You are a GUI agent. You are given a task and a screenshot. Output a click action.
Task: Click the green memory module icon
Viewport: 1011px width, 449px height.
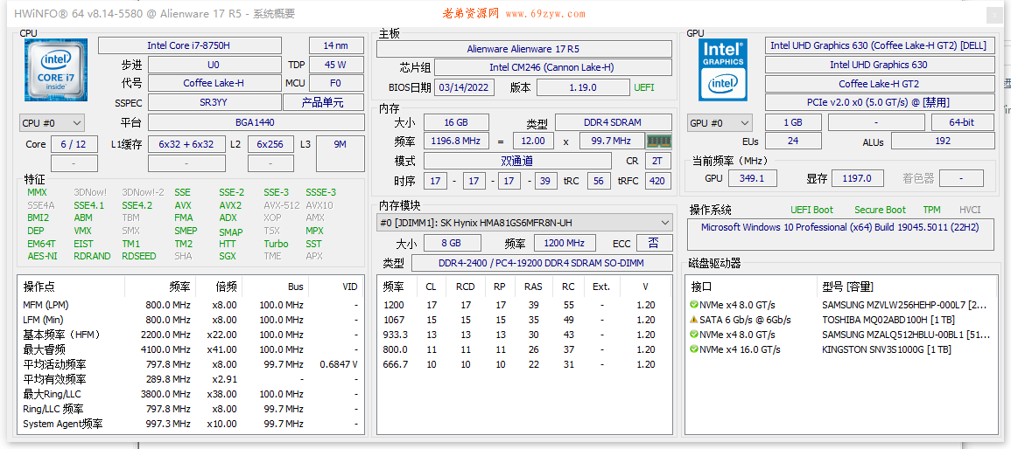659,141
